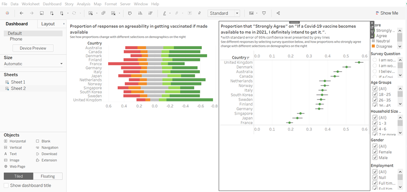Image resolution: width=407 pixels, height=192 pixels.
Task: Open the Standard fit dropdown
Action: [224, 13]
